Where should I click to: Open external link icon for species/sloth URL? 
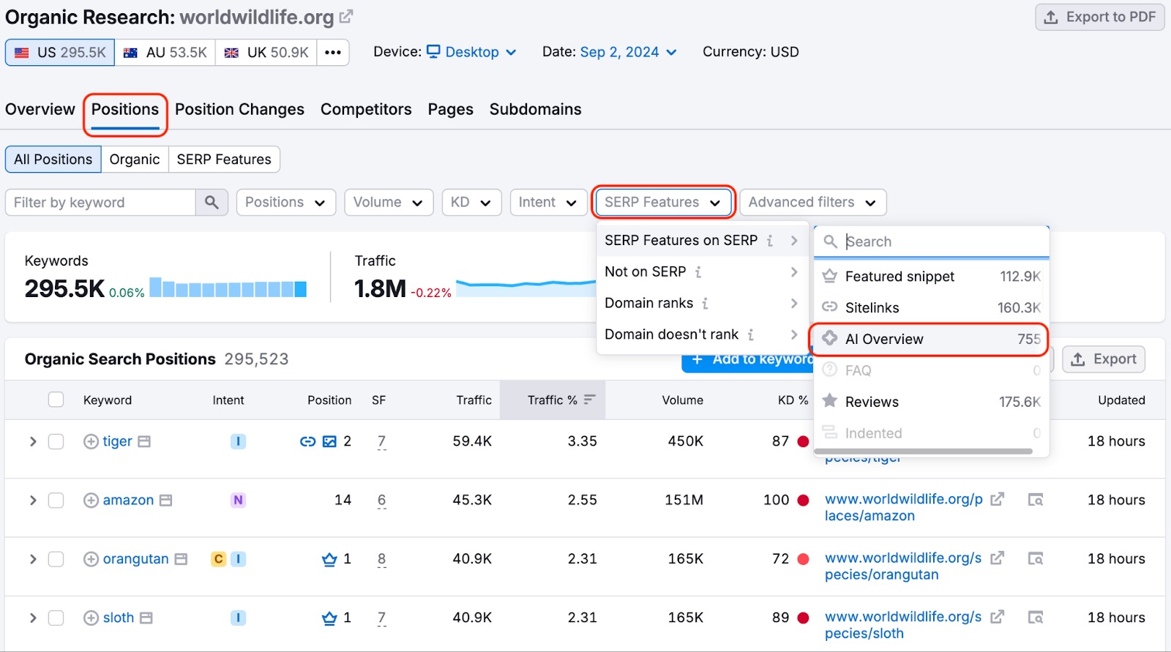pyautogui.click(x=997, y=617)
